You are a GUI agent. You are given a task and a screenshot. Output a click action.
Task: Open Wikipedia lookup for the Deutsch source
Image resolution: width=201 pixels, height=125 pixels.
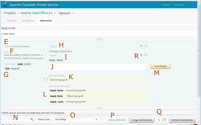pos(141,46)
